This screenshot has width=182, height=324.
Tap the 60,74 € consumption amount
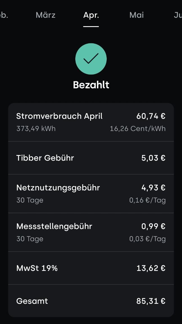point(151,116)
